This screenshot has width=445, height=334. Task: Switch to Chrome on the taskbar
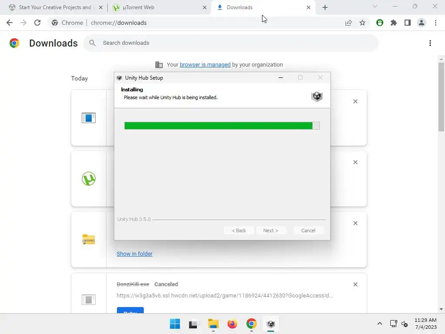(252, 324)
